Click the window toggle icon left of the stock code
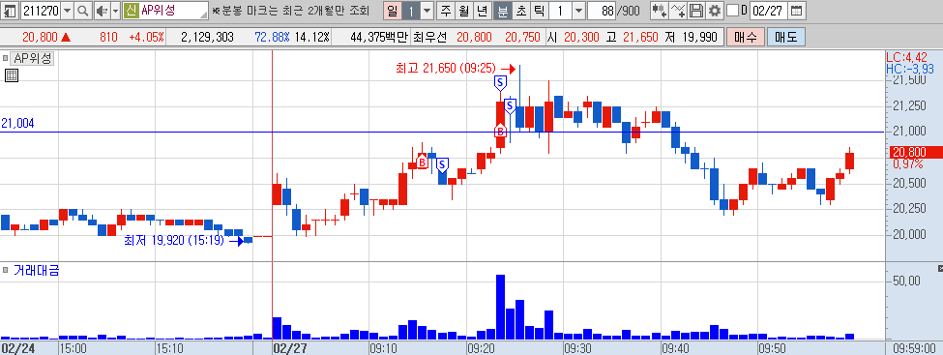The image size is (943, 355). click(11, 11)
